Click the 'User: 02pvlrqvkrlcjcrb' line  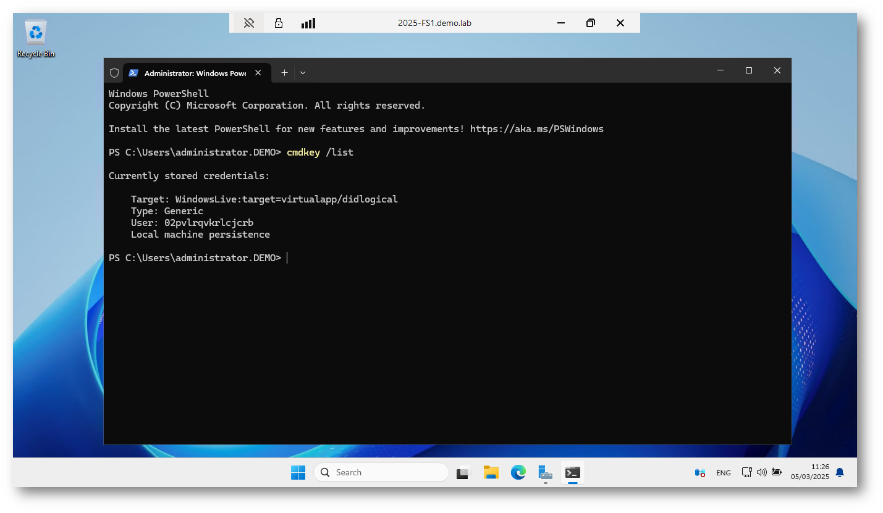click(192, 223)
